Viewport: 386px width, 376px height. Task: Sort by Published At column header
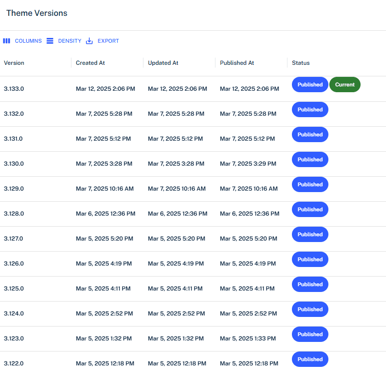tap(237, 63)
